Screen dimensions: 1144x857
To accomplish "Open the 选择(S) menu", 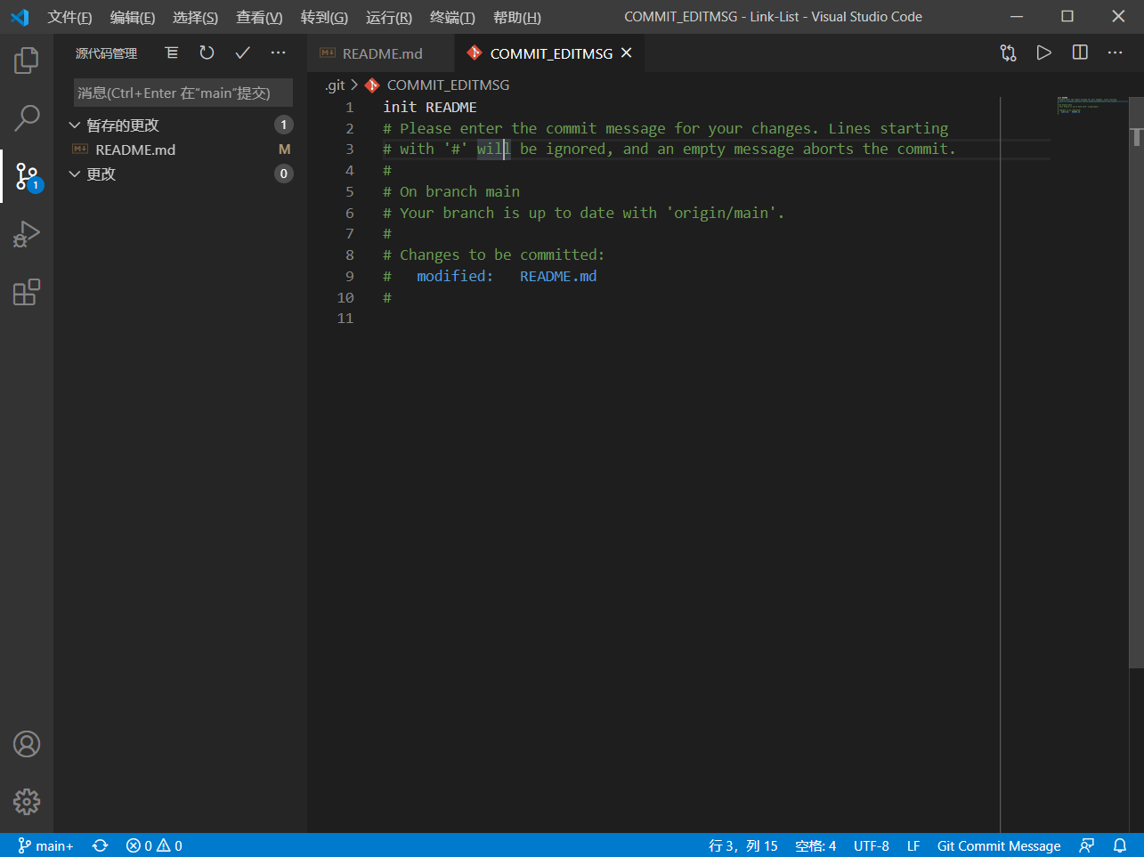I will point(195,17).
